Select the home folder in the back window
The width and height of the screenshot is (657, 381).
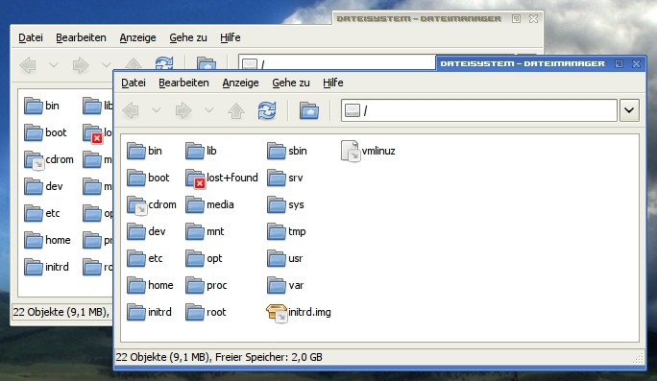point(47,240)
